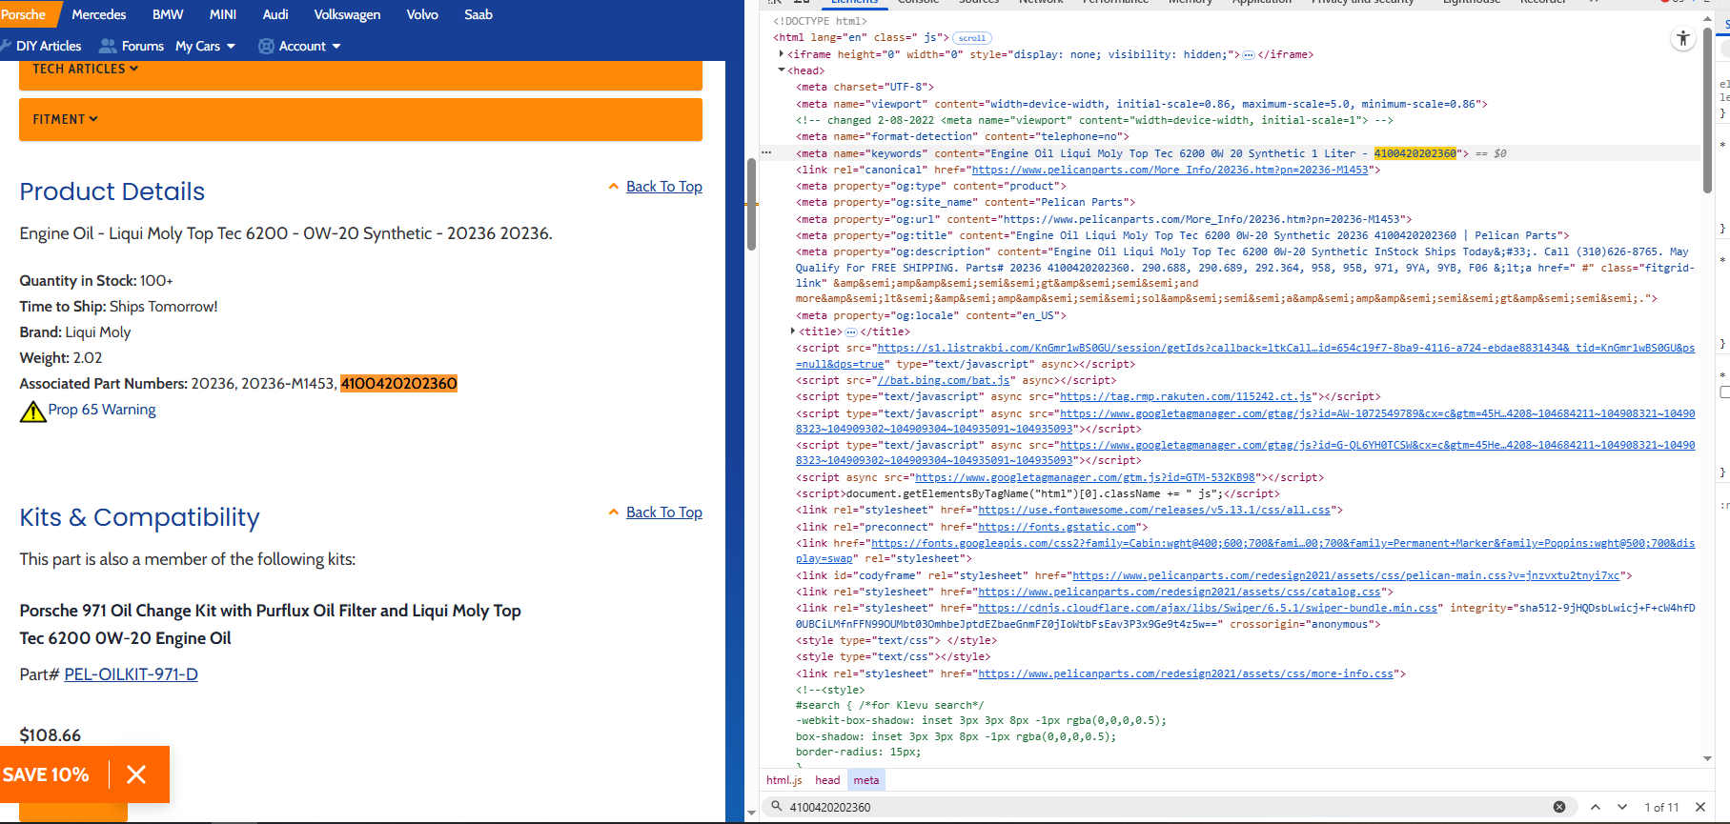Click the Forums people icon
This screenshot has width=1730, height=824.
108,46
